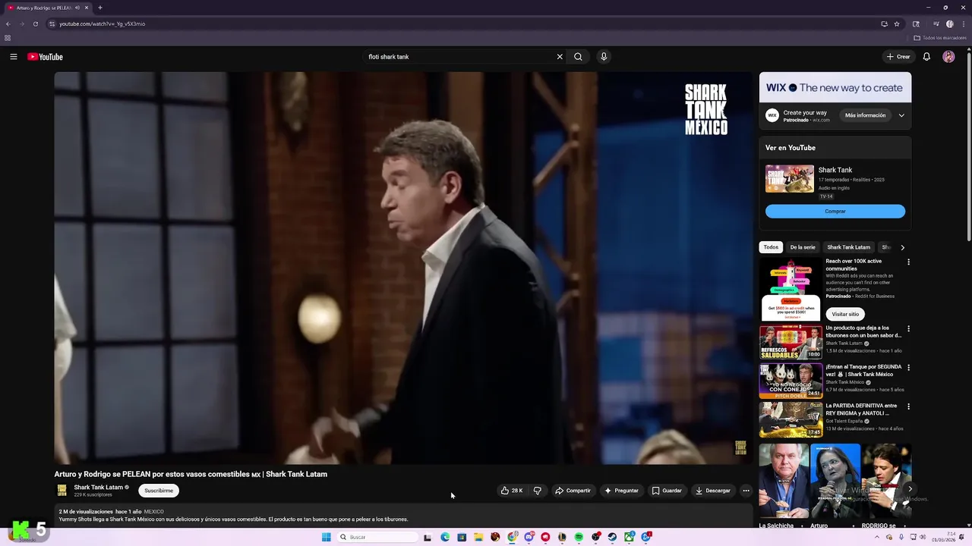Image resolution: width=972 pixels, height=546 pixels.
Task: Open more actions three-dot menu below video
Action: tap(746, 491)
